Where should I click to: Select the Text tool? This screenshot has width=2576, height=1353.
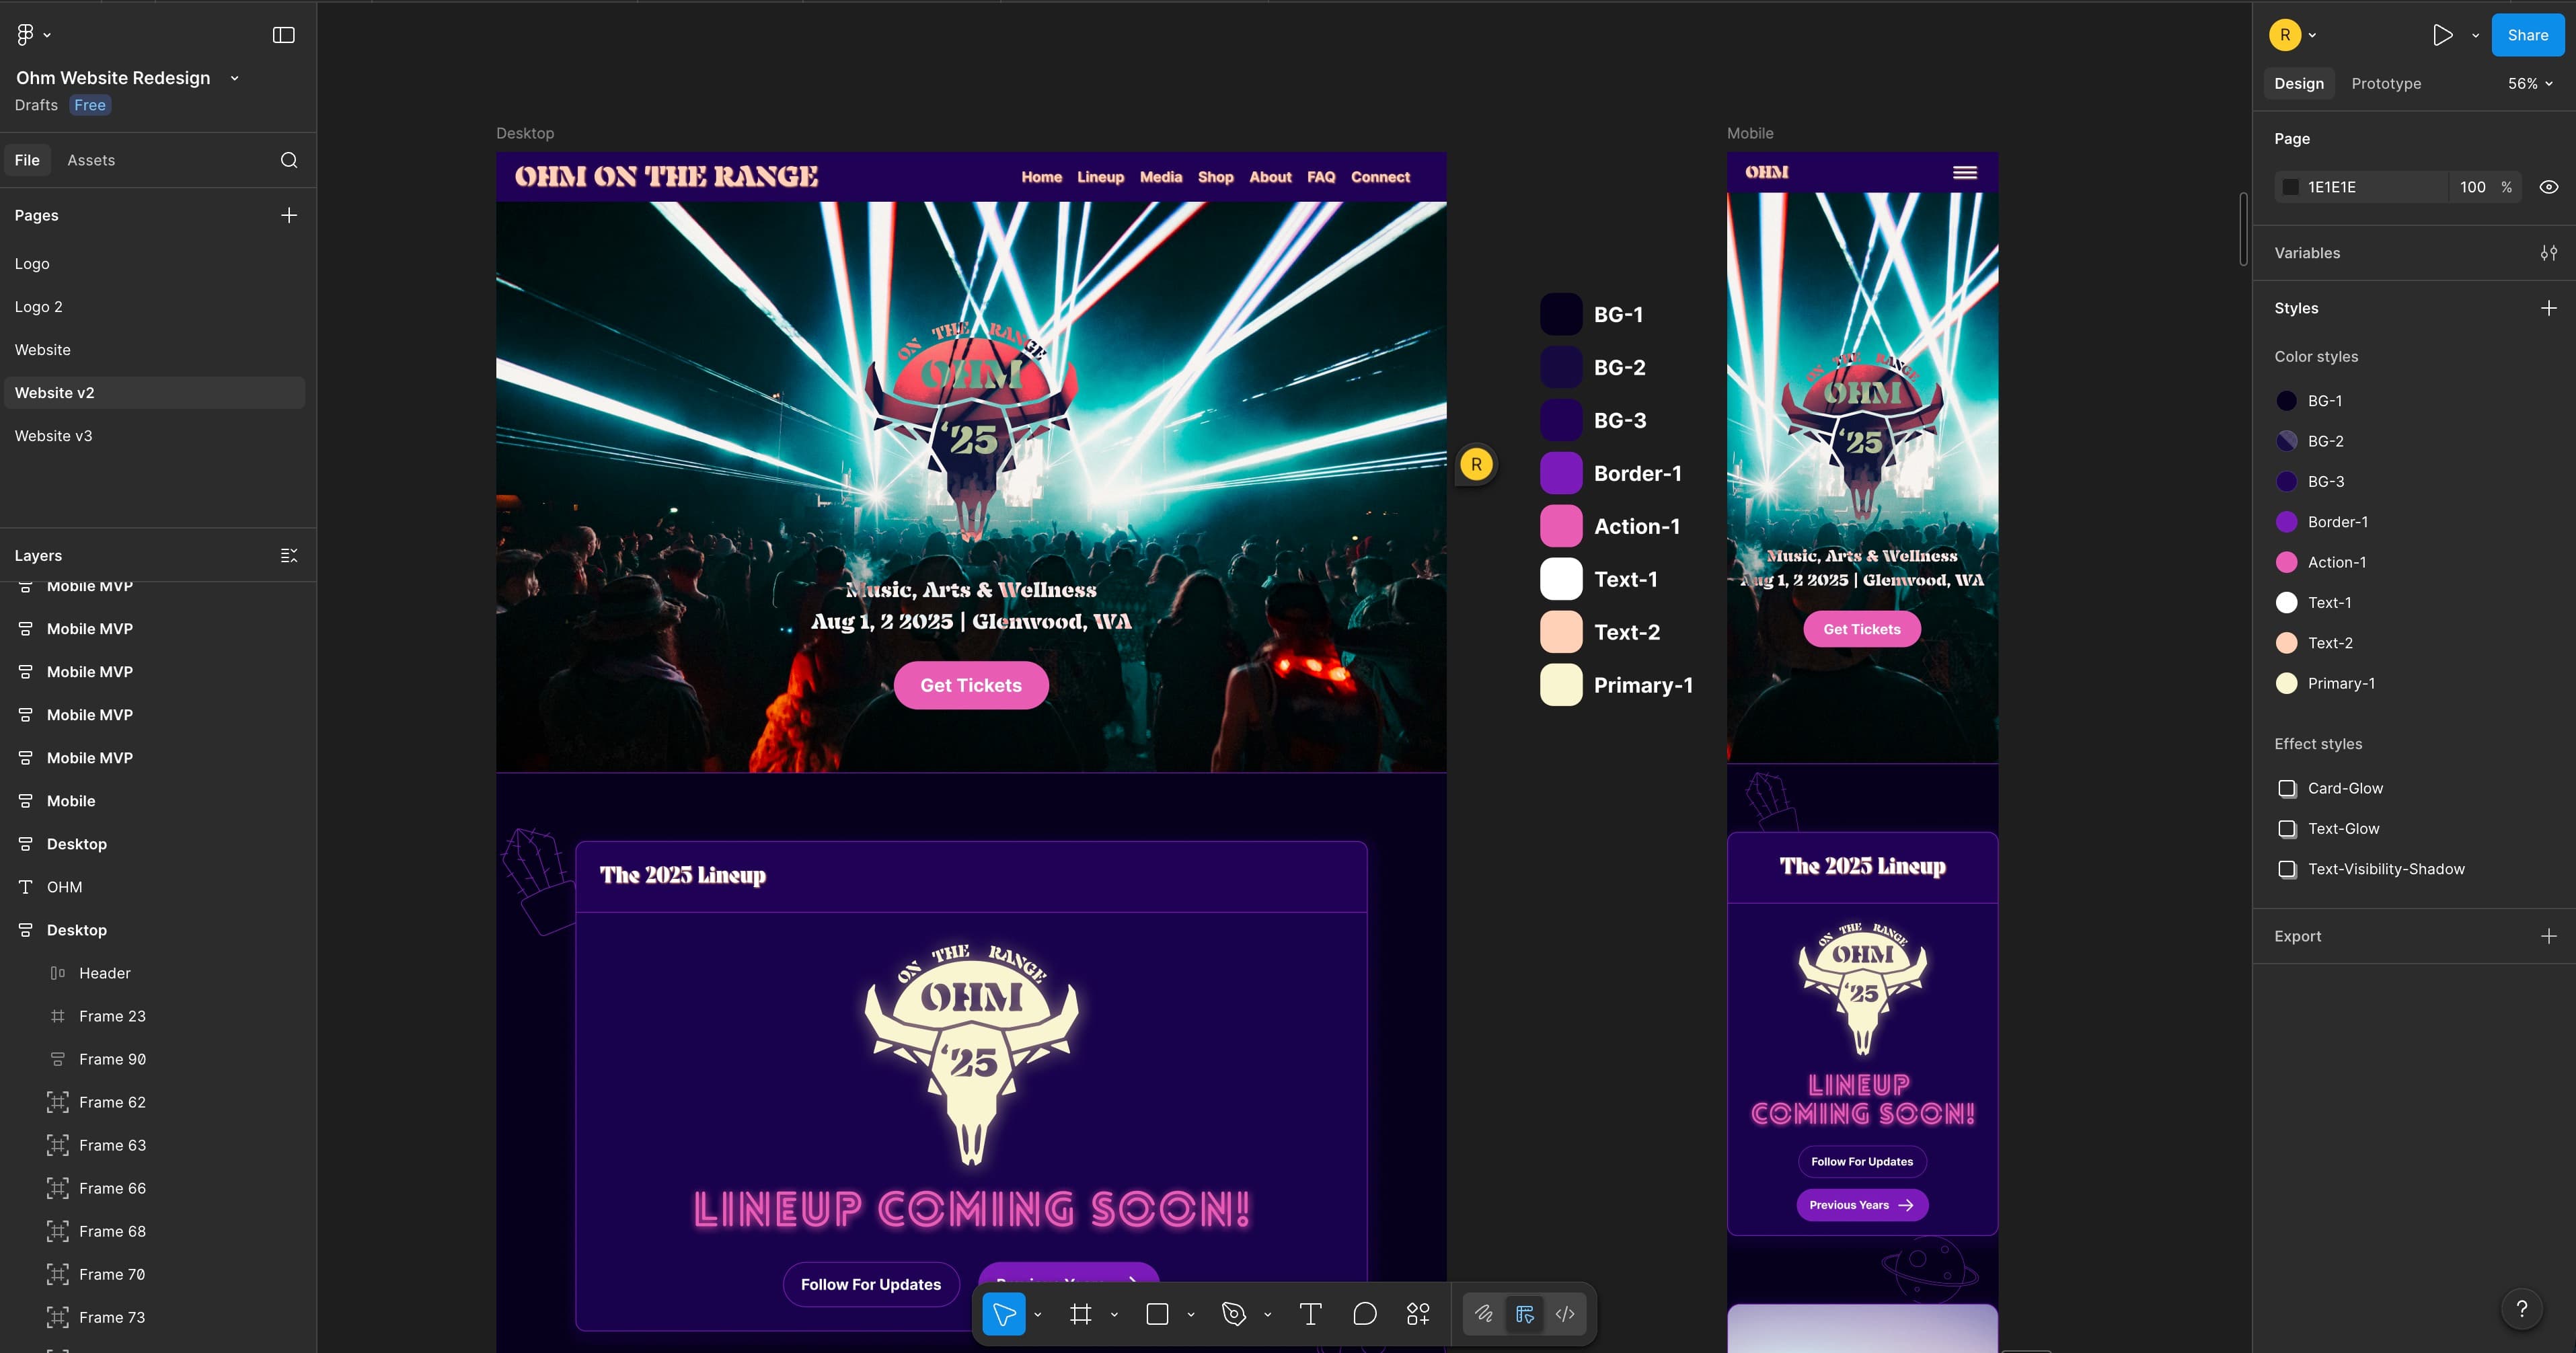1310,1314
